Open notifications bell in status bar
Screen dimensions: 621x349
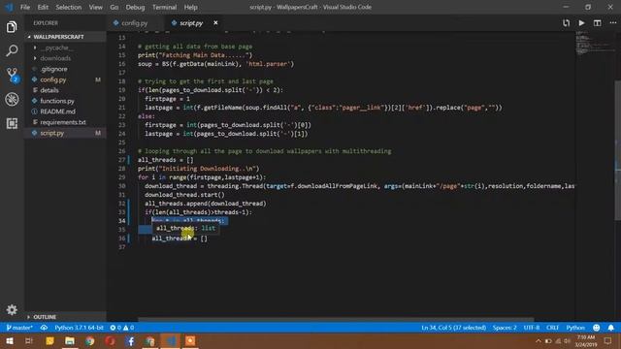[610, 328]
